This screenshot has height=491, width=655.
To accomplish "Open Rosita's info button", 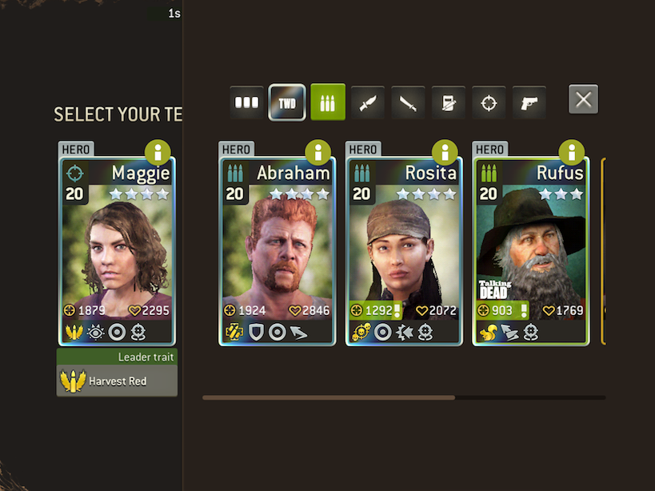I will [x=445, y=153].
